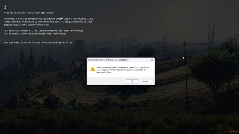Click the 'user interface isn't able to show' line

[x=29, y=13]
